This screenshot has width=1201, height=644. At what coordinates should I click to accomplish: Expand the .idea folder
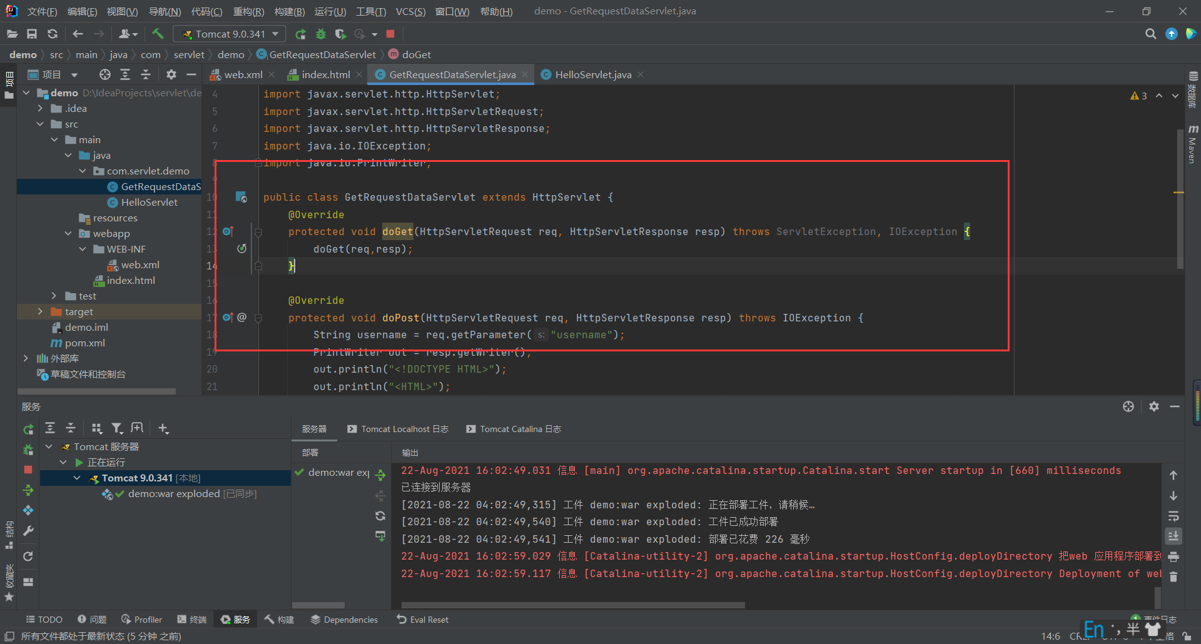(x=41, y=108)
